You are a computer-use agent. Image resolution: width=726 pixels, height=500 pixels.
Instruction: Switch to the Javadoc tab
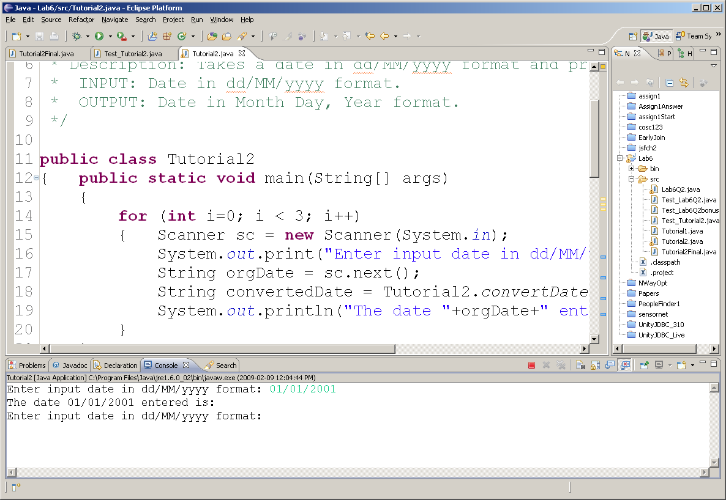pyautogui.click(x=70, y=366)
